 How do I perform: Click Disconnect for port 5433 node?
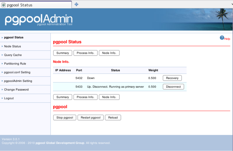[x=173, y=87]
